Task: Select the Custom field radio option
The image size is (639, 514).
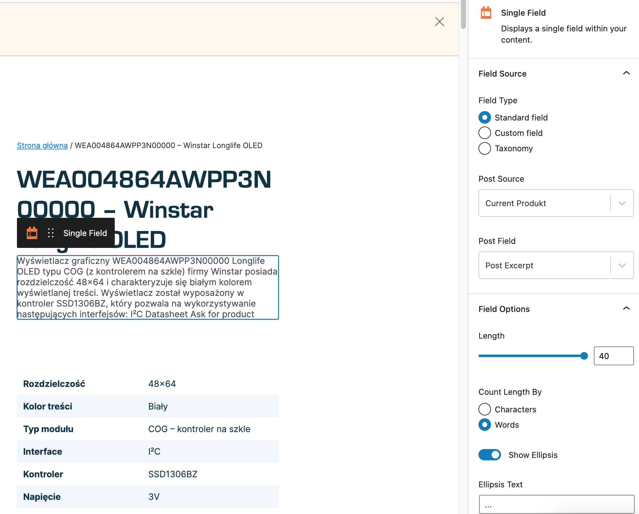Action: (485, 133)
